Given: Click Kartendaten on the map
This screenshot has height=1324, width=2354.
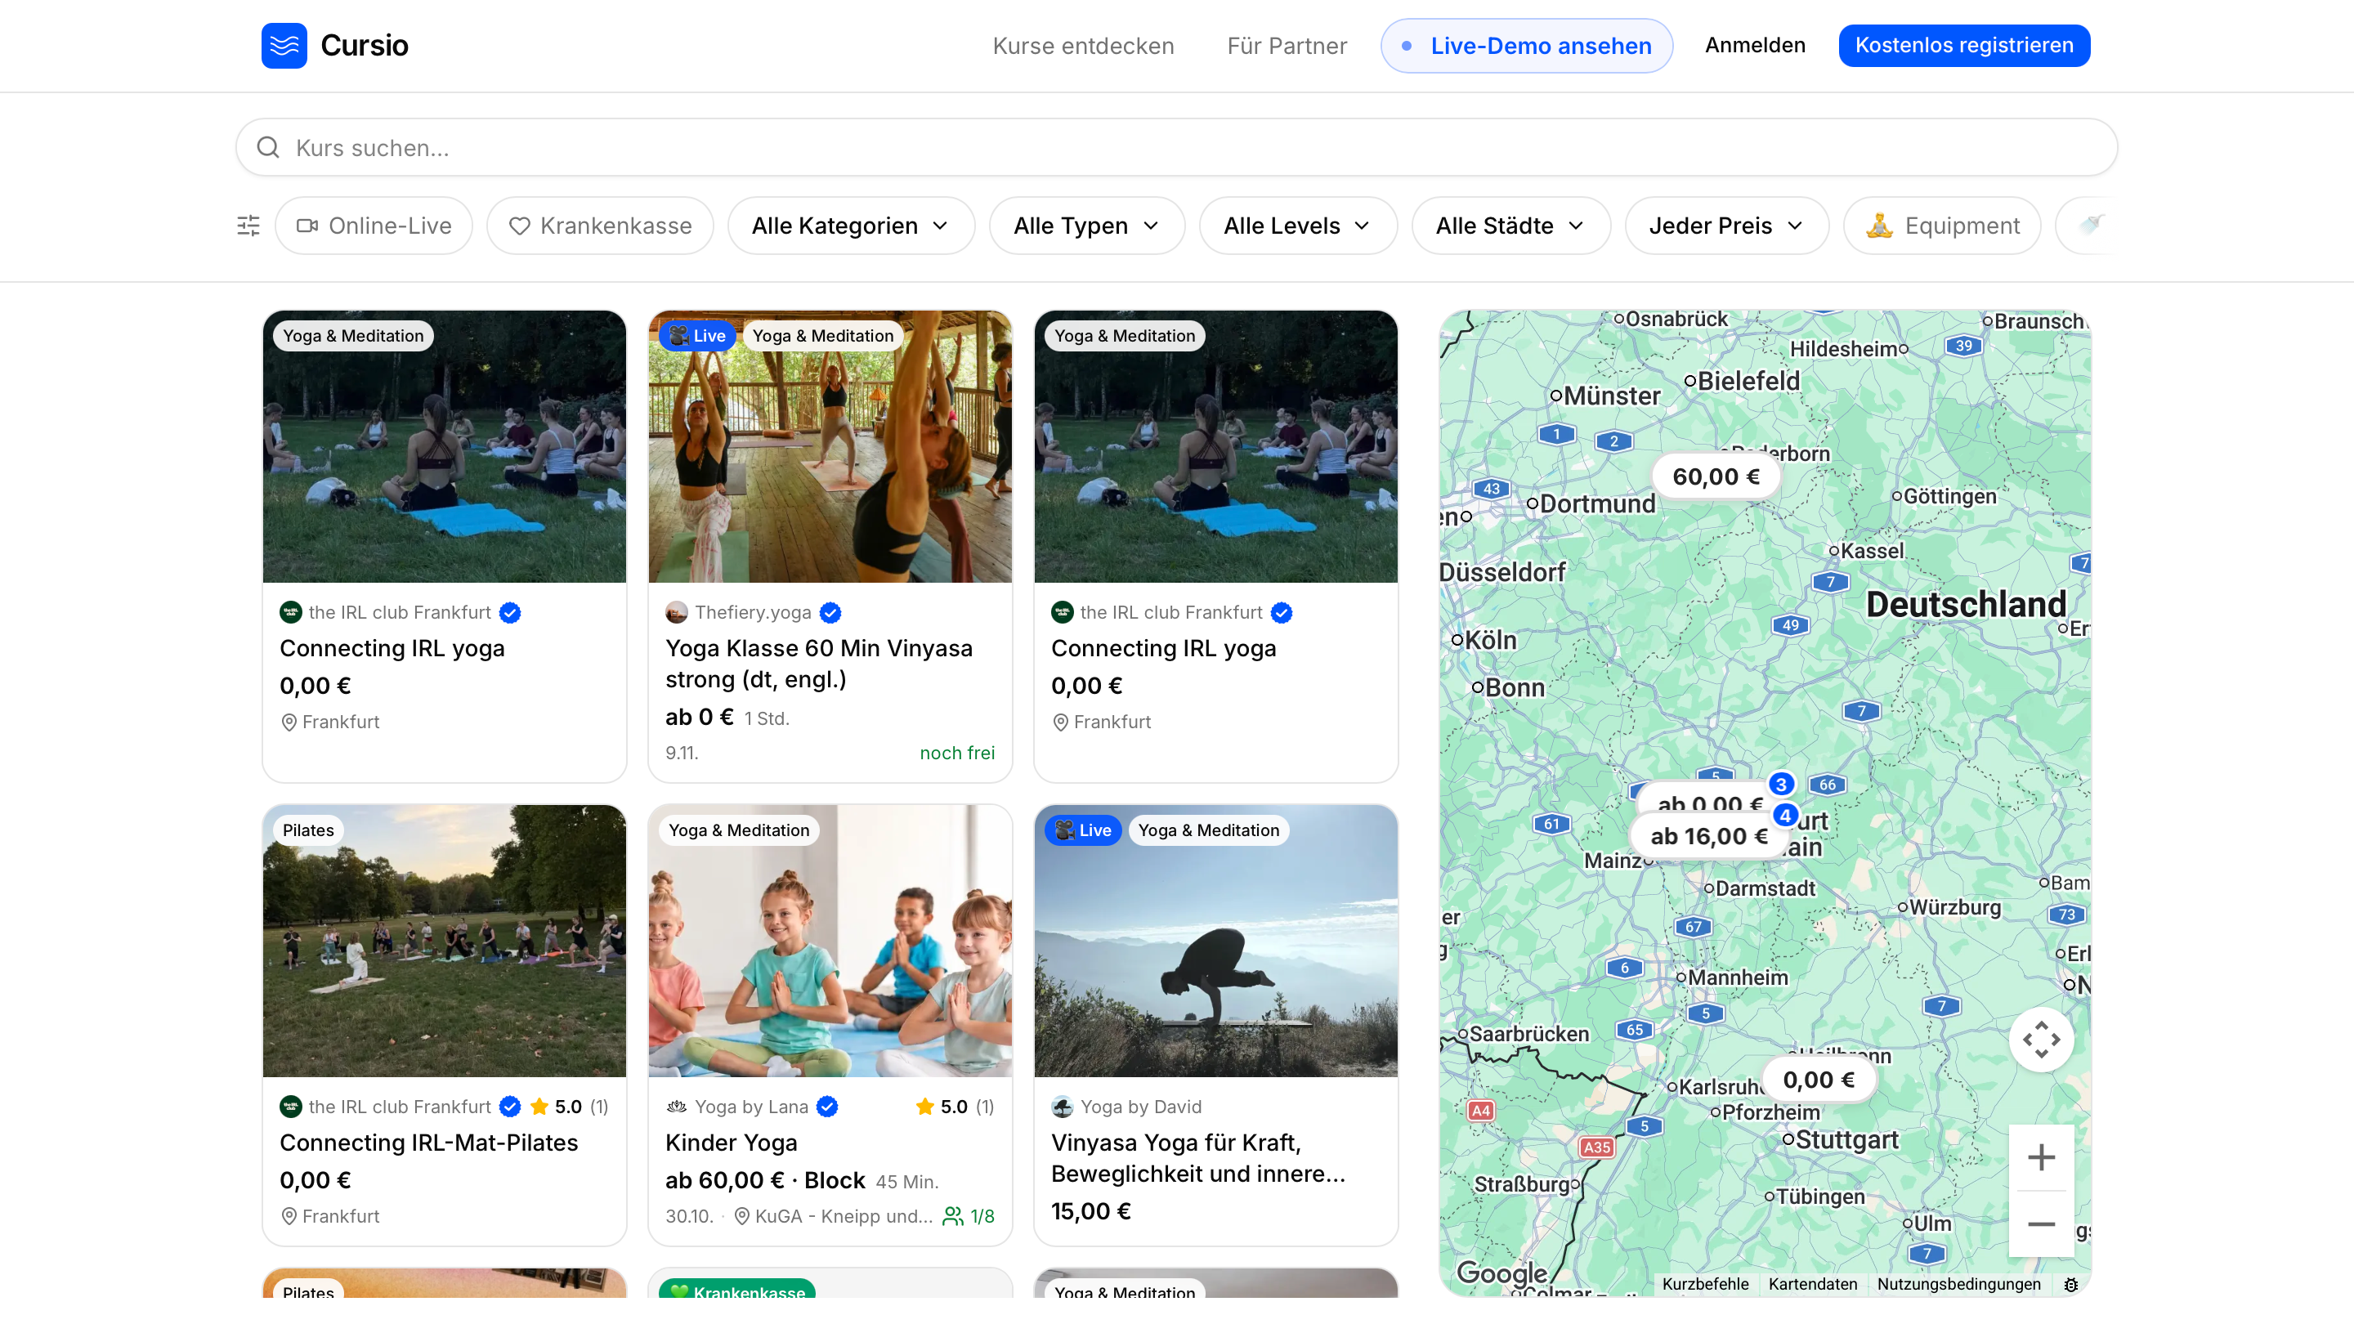Looking at the screenshot, I should click(1812, 1284).
